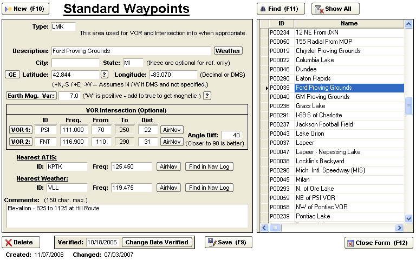Click the State field showing MI
Screen dimensions: 416x260
click(133, 63)
